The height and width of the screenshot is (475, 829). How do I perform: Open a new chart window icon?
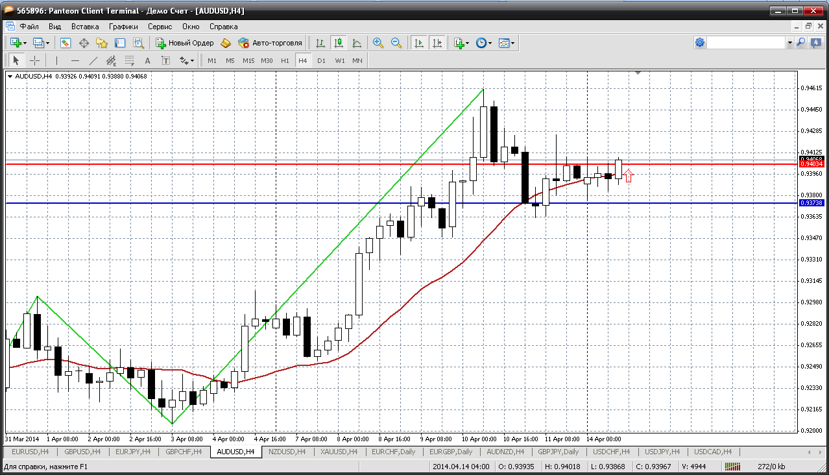click(16, 43)
